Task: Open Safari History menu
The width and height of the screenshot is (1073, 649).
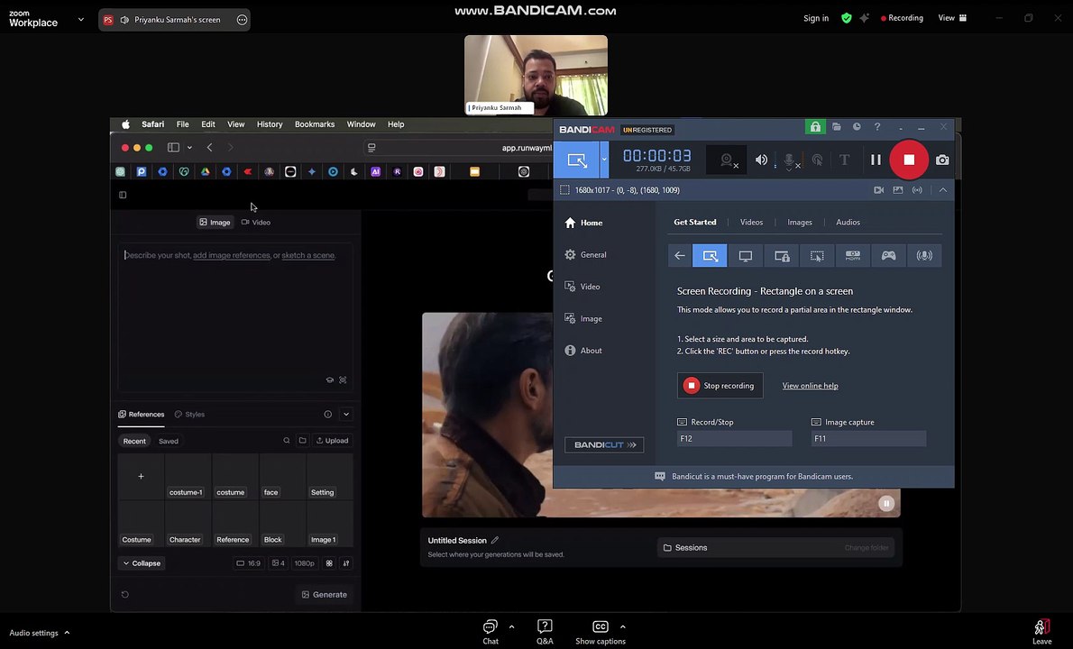Action: tap(270, 124)
